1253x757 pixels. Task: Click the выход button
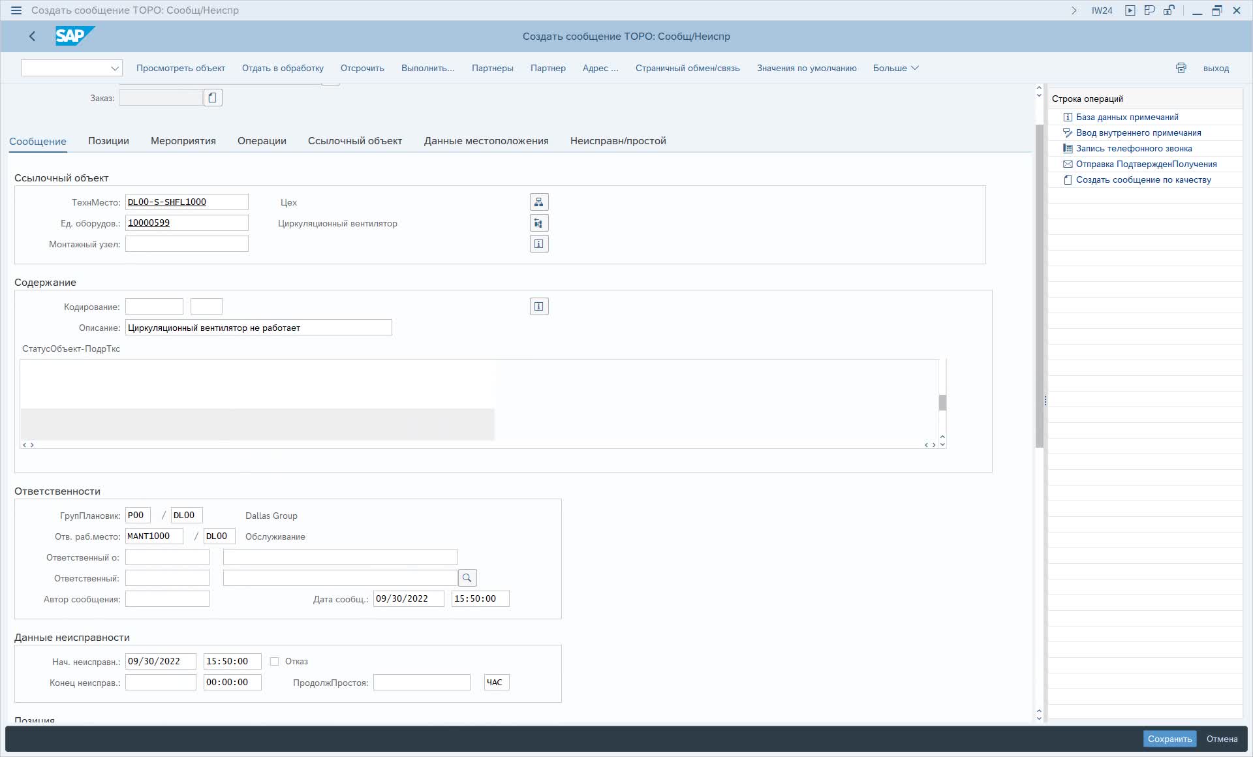[x=1216, y=68]
